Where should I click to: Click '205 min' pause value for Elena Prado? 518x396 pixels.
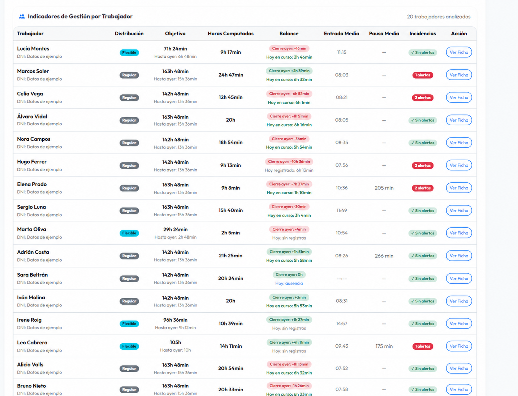(384, 188)
